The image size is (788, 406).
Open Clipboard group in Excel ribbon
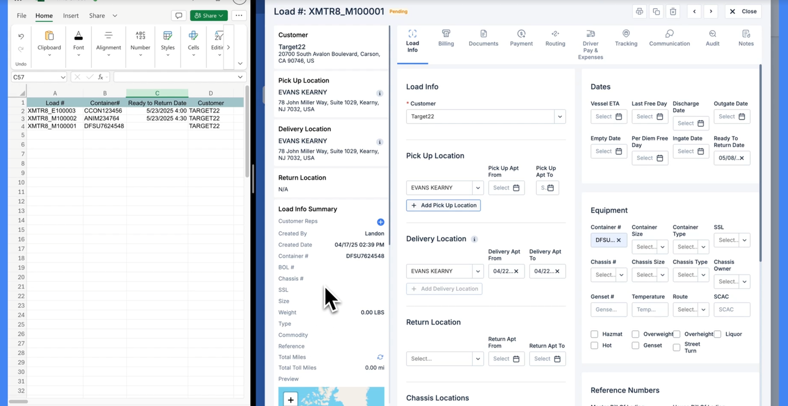tap(49, 43)
